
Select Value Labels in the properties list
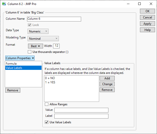click(x=14, y=68)
